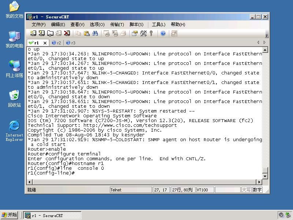This screenshot has height=220, width=293.
Task: Click the Find binoculars icon
Action: [95, 33]
